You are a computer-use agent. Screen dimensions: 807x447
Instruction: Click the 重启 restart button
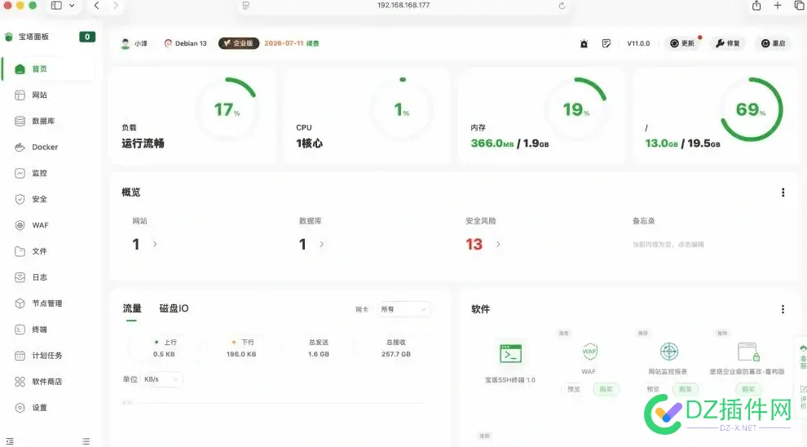(x=773, y=44)
